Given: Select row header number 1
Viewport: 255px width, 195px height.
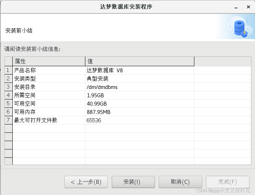Looking at the screenshot, I should point(8,70).
